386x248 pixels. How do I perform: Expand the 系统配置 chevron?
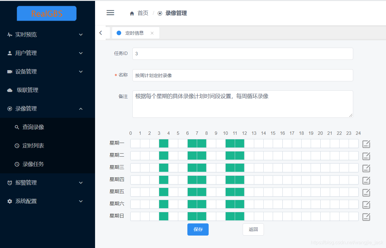[81, 201]
